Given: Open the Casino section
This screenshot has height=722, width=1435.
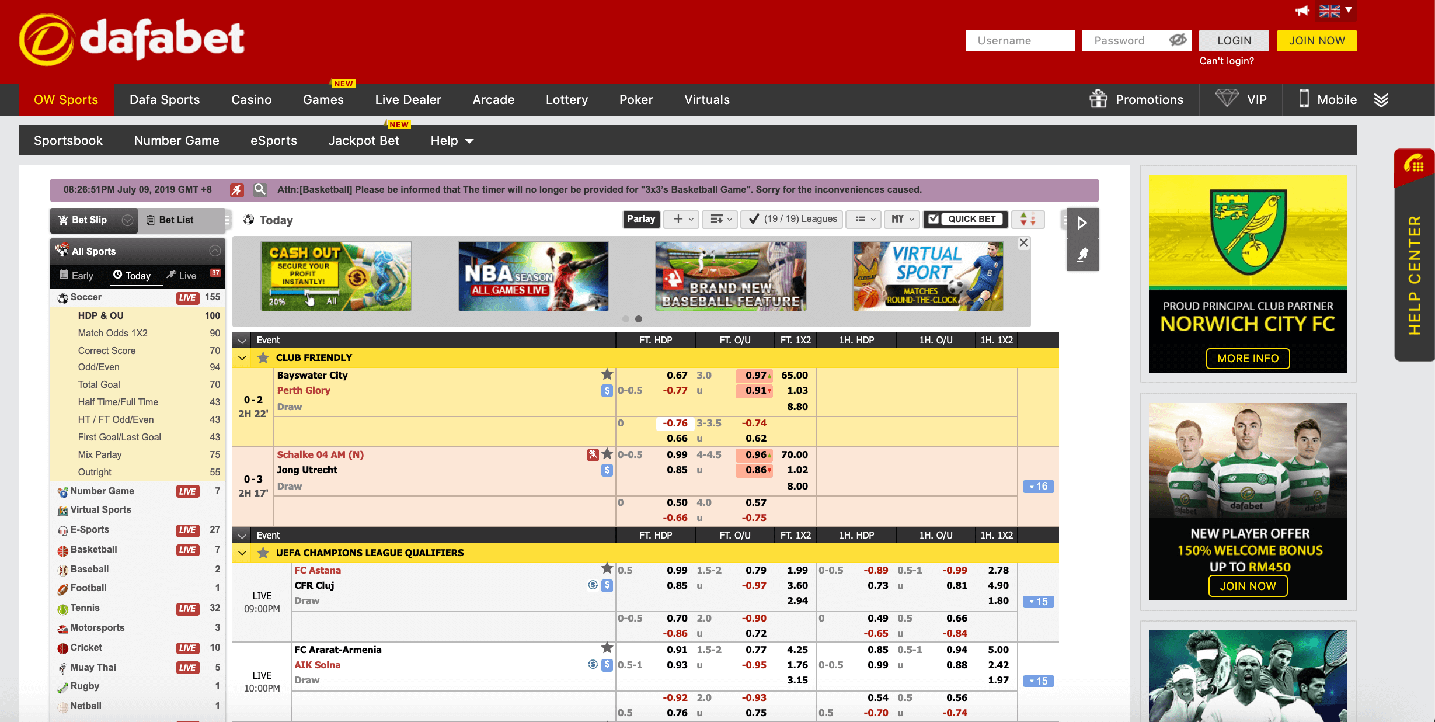Looking at the screenshot, I should [251, 99].
